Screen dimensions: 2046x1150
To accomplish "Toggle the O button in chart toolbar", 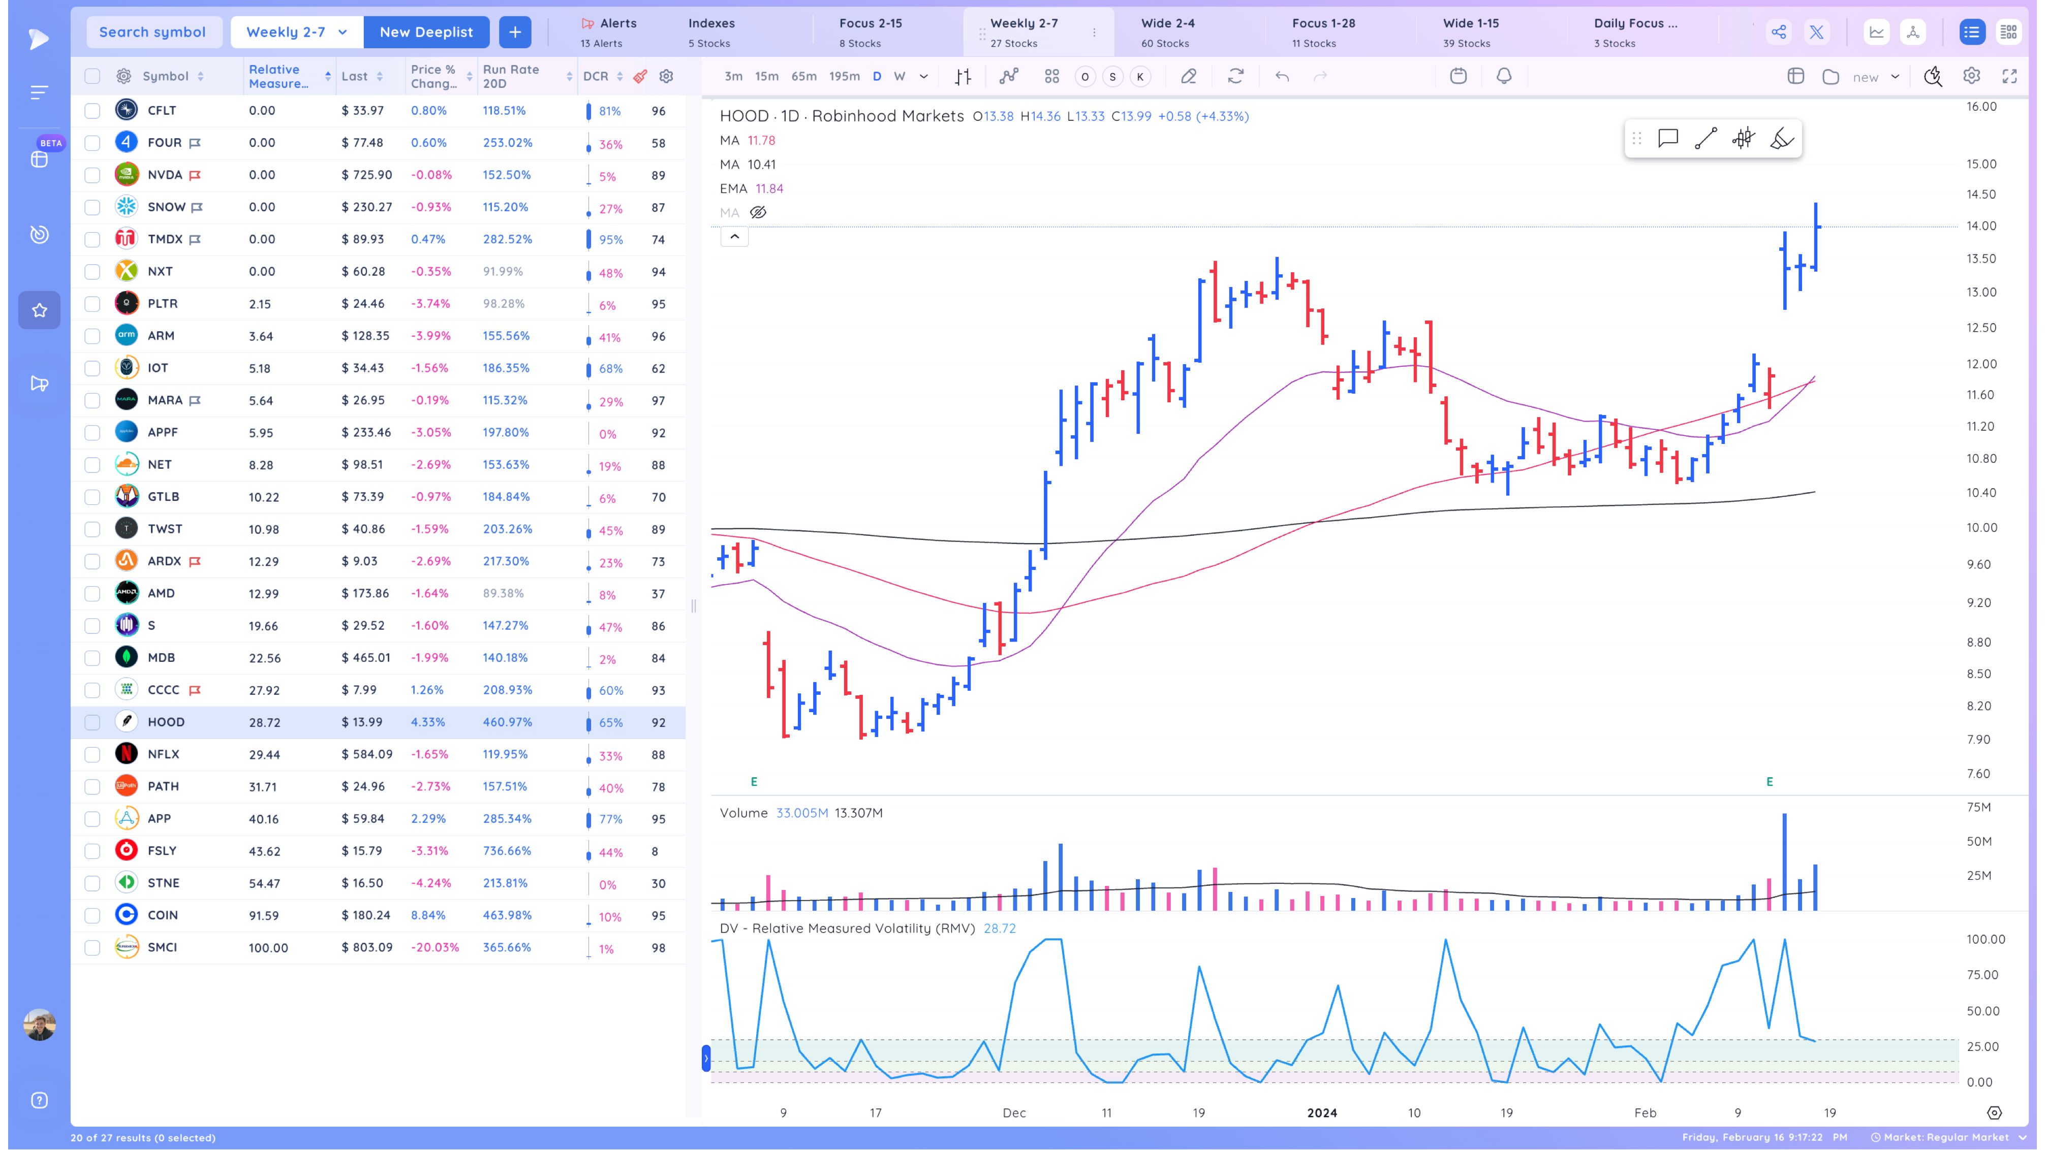I will click(x=1085, y=77).
